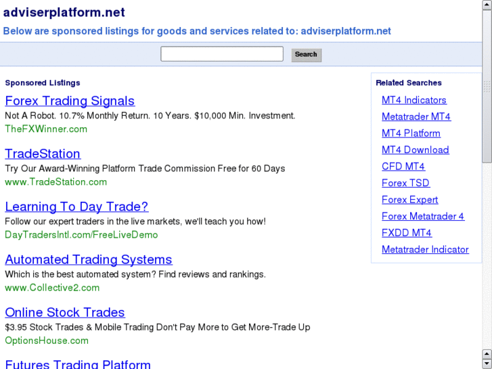Open the Forex Trading Signals listing
This screenshot has width=492, height=369.
pos(70,101)
